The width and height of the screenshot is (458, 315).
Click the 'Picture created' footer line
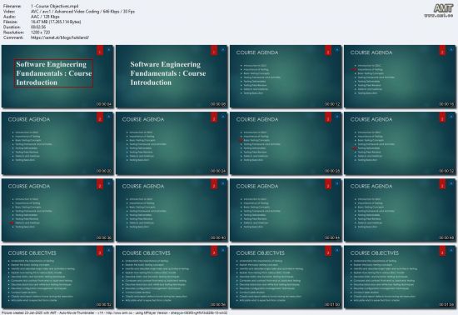click(115, 312)
